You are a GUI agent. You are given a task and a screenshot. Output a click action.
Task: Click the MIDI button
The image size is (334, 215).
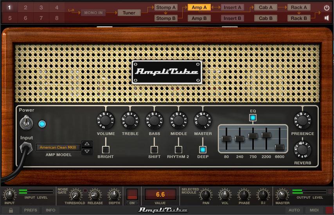click(314, 210)
